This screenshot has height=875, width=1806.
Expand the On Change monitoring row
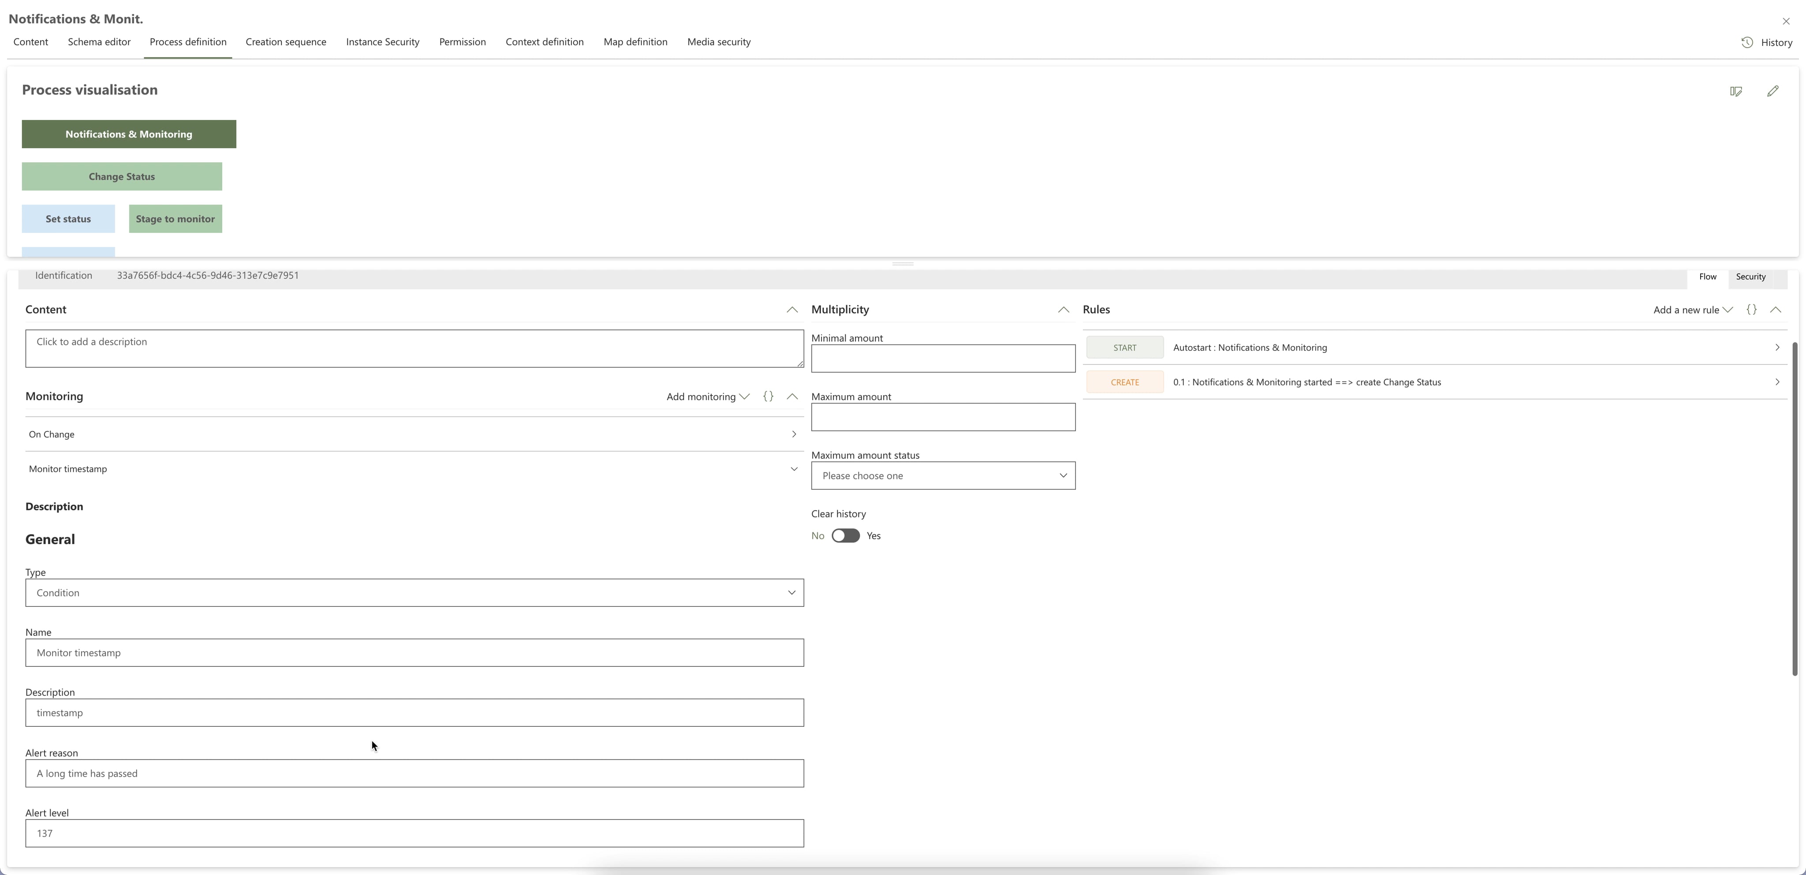point(414,435)
